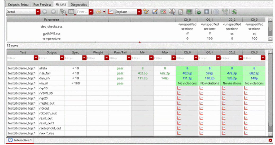
Task: Click the plot waveform graph icon in toolbar
Action: click(x=110, y=12)
